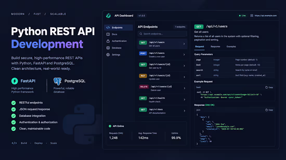This screenshot has height=160, width=286.
Task: Click the large GET badge beside /api/v1/users title
Action: 199,27
